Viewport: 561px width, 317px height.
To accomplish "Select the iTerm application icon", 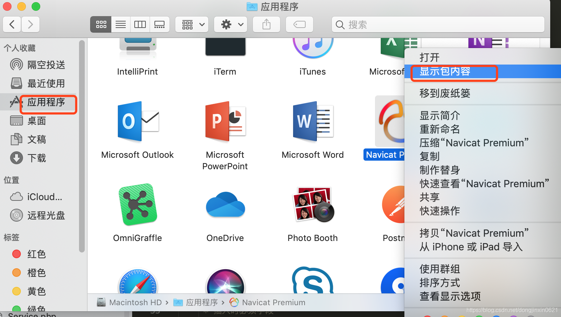I will [x=225, y=47].
